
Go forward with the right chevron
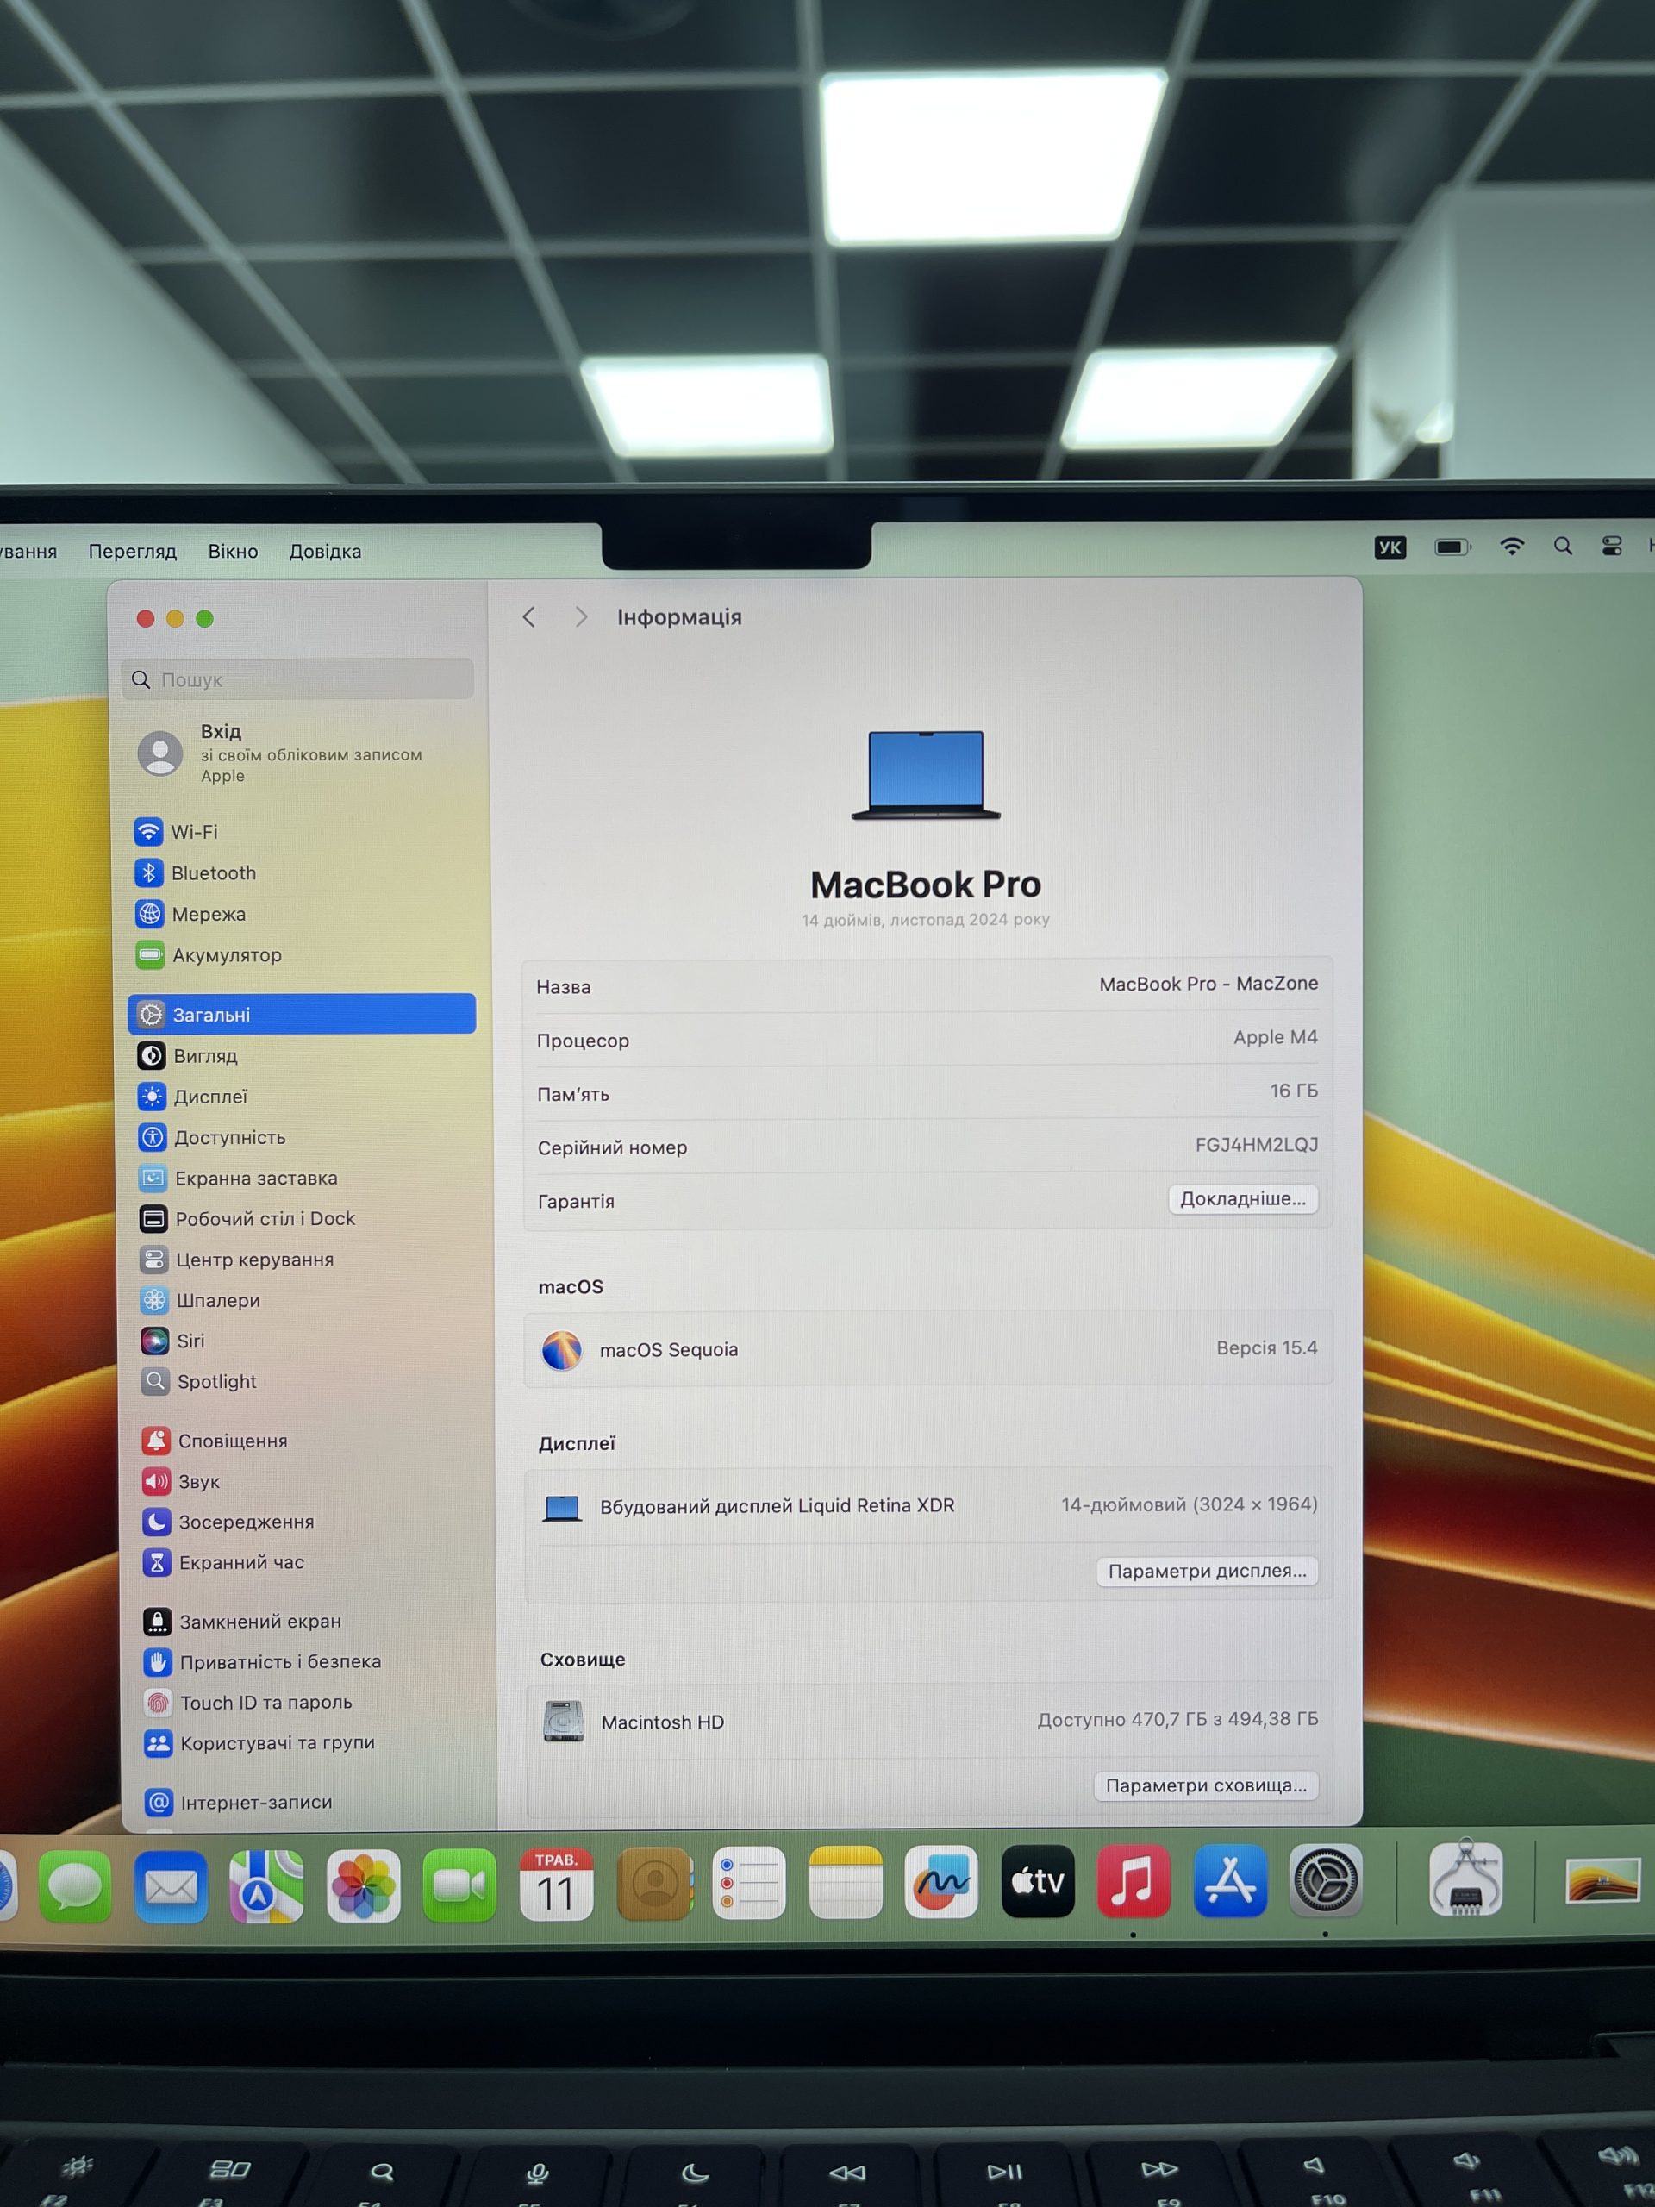click(x=581, y=616)
